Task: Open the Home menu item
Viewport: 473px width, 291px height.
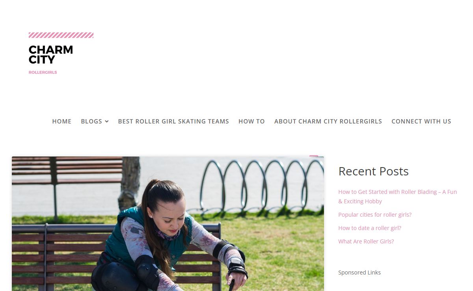Action: pos(62,121)
